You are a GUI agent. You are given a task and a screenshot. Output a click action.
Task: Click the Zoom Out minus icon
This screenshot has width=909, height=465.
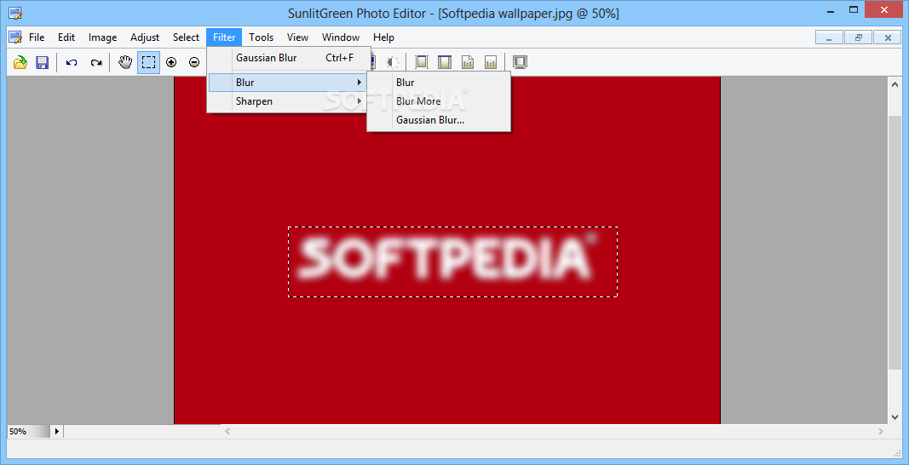point(194,62)
